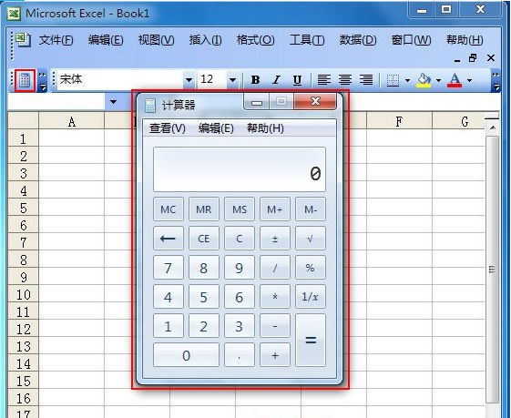Open Calculator 查看(V) menu
This screenshot has width=511, height=418.
pyautogui.click(x=168, y=128)
